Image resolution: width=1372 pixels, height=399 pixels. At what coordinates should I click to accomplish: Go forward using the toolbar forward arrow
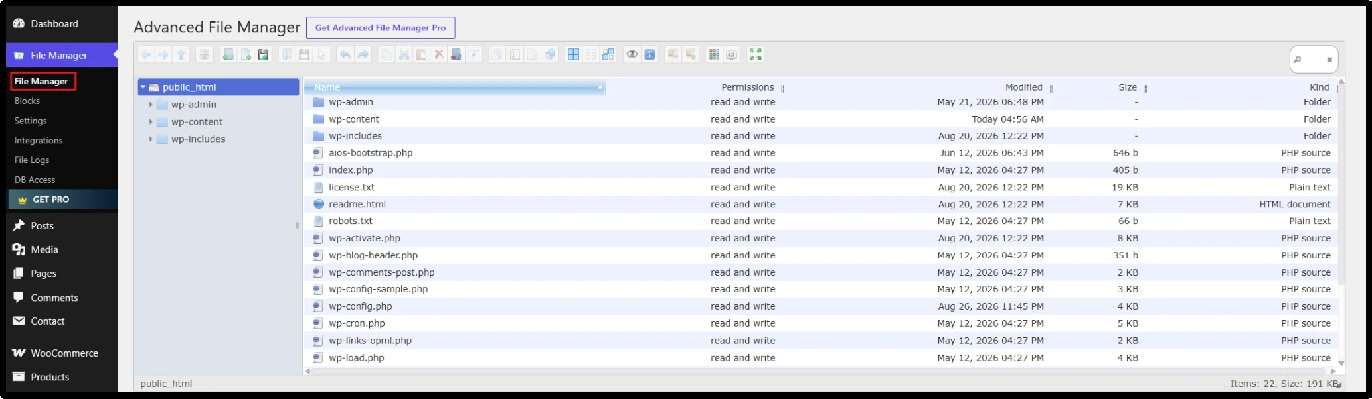[163, 54]
